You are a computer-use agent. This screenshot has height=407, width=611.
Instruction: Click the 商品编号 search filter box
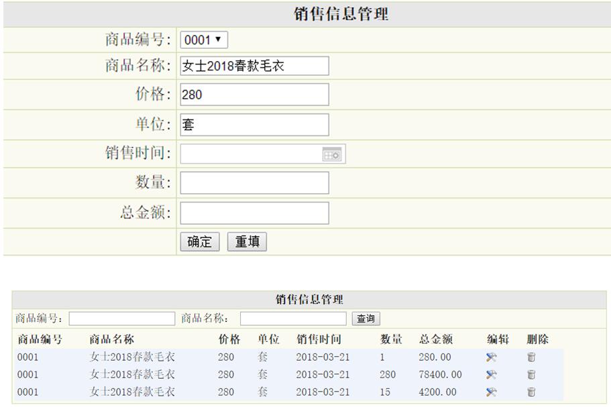(121, 318)
